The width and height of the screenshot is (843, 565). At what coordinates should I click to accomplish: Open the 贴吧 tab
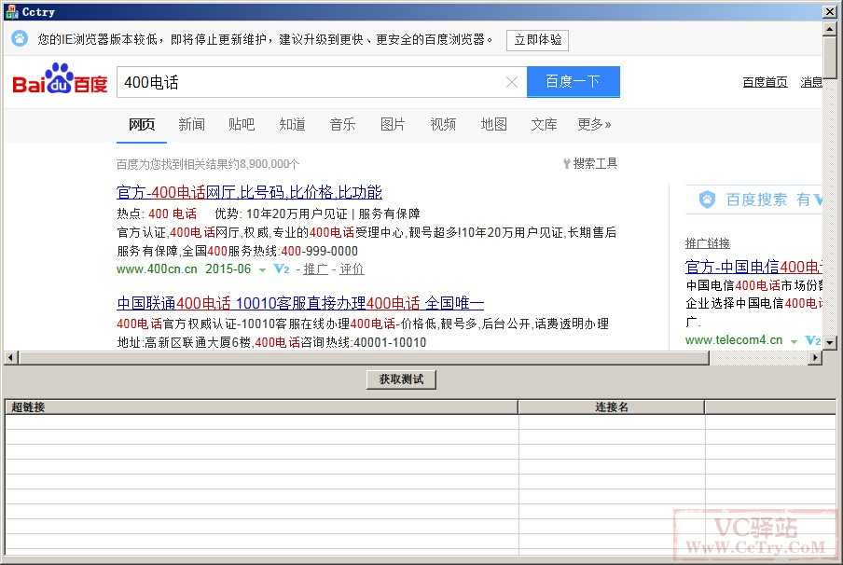(x=242, y=125)
